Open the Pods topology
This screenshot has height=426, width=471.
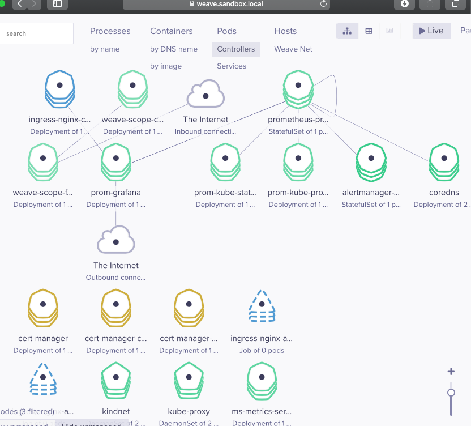[227, 31]
